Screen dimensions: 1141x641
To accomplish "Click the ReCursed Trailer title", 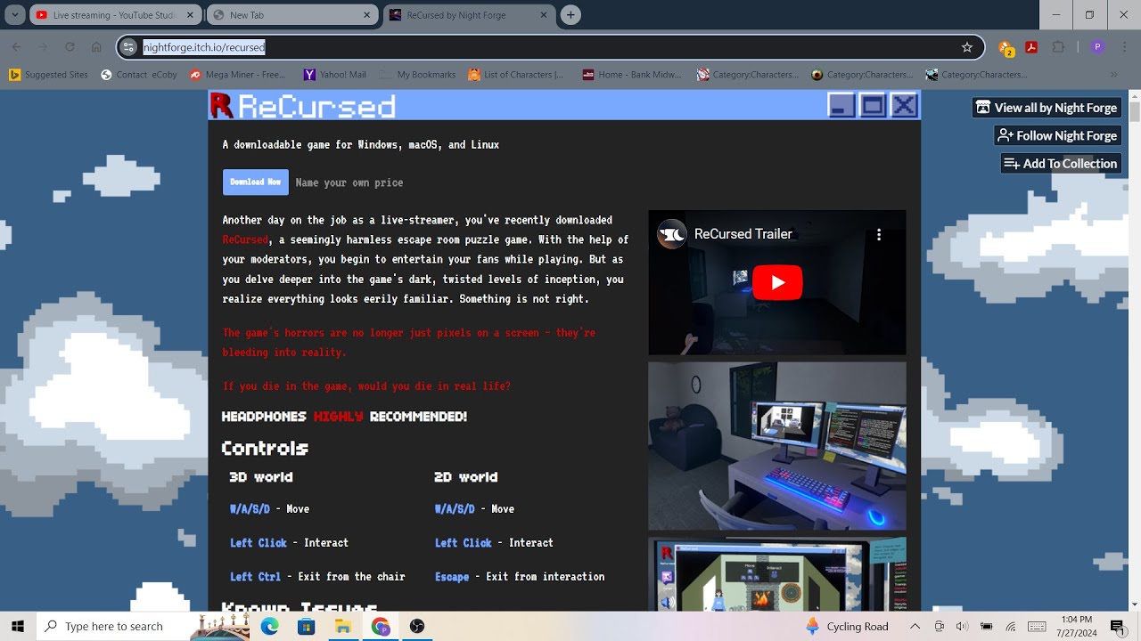I will point(743,234).
